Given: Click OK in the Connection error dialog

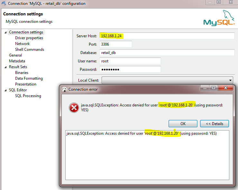Looking at the screenshot, I should point(183,124).
